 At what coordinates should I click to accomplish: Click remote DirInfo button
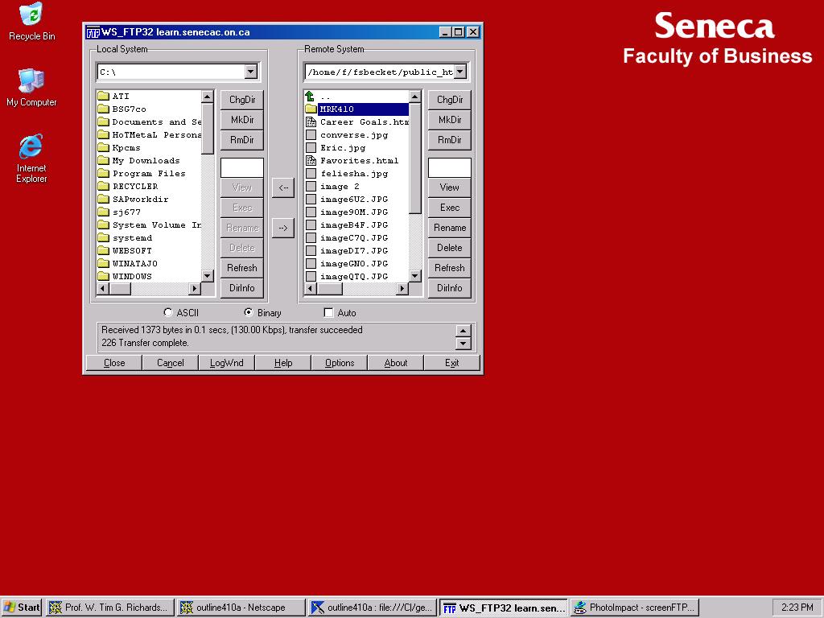click(450, 288)
